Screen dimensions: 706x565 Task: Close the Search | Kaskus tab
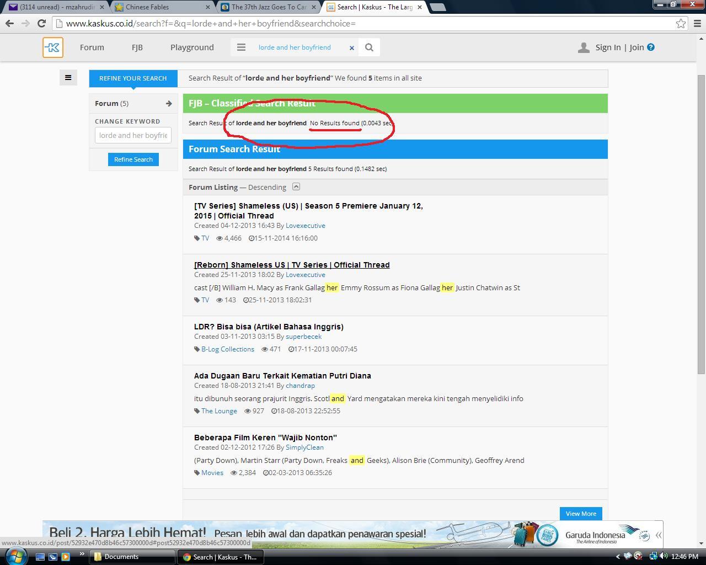point(419,7)
